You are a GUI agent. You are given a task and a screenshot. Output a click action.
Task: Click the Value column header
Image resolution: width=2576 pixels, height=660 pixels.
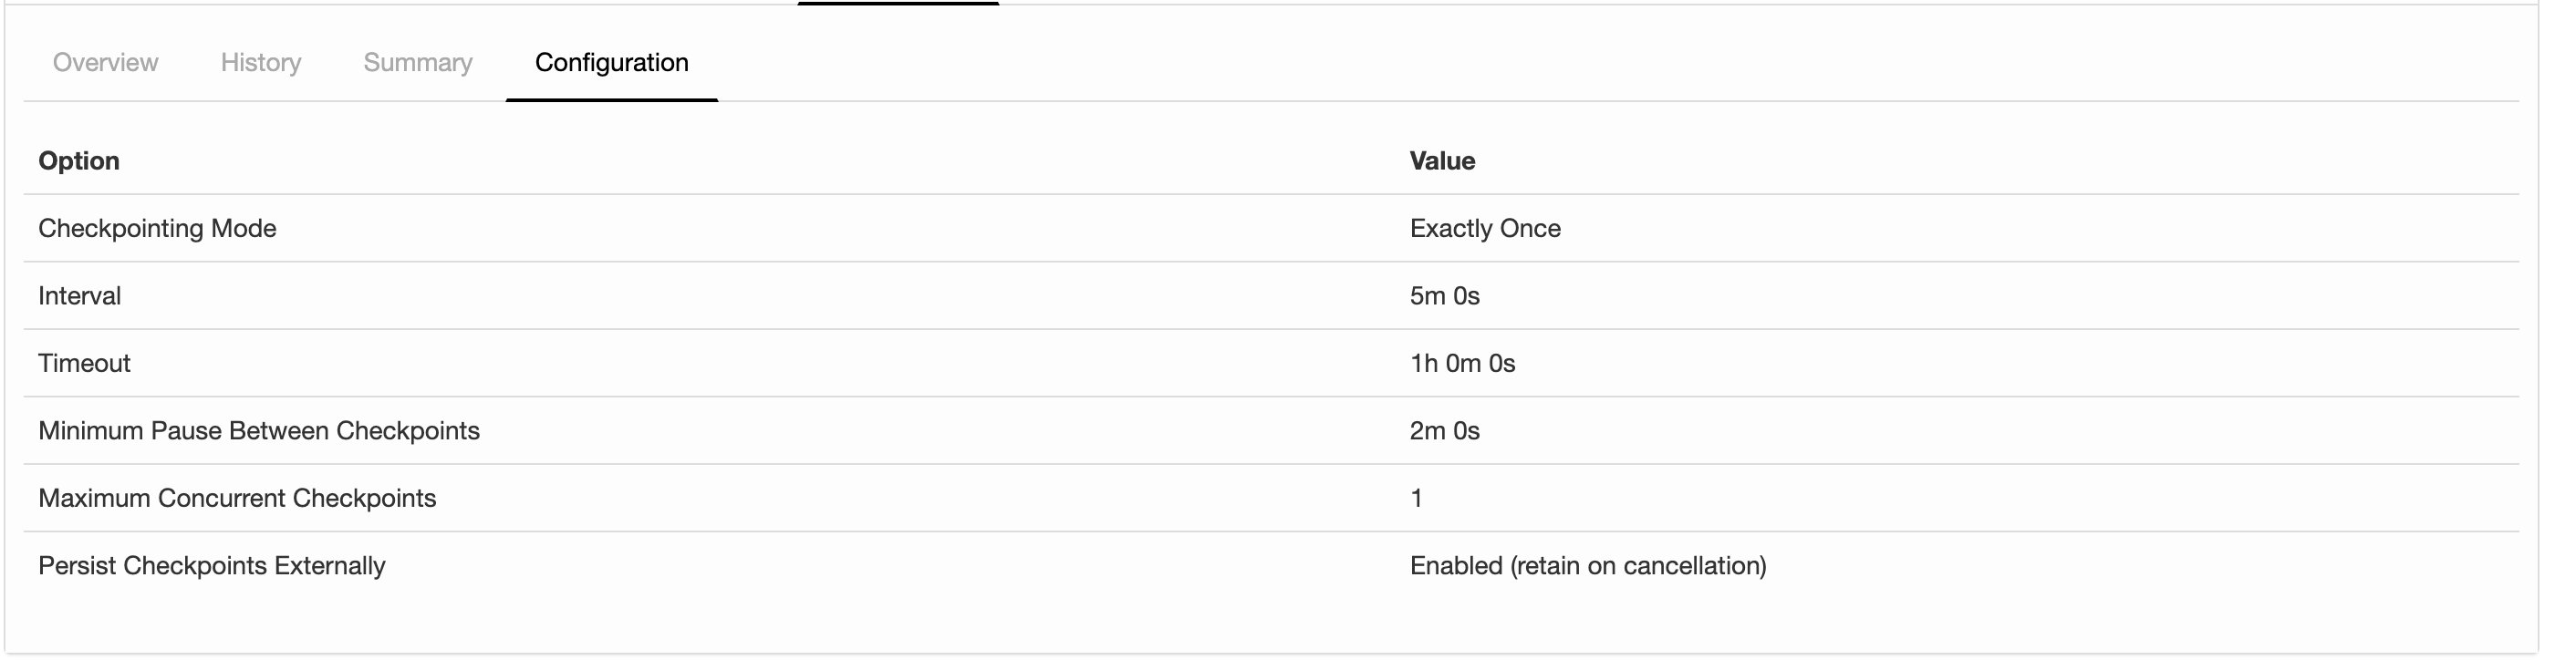(x=1441, y=161)
